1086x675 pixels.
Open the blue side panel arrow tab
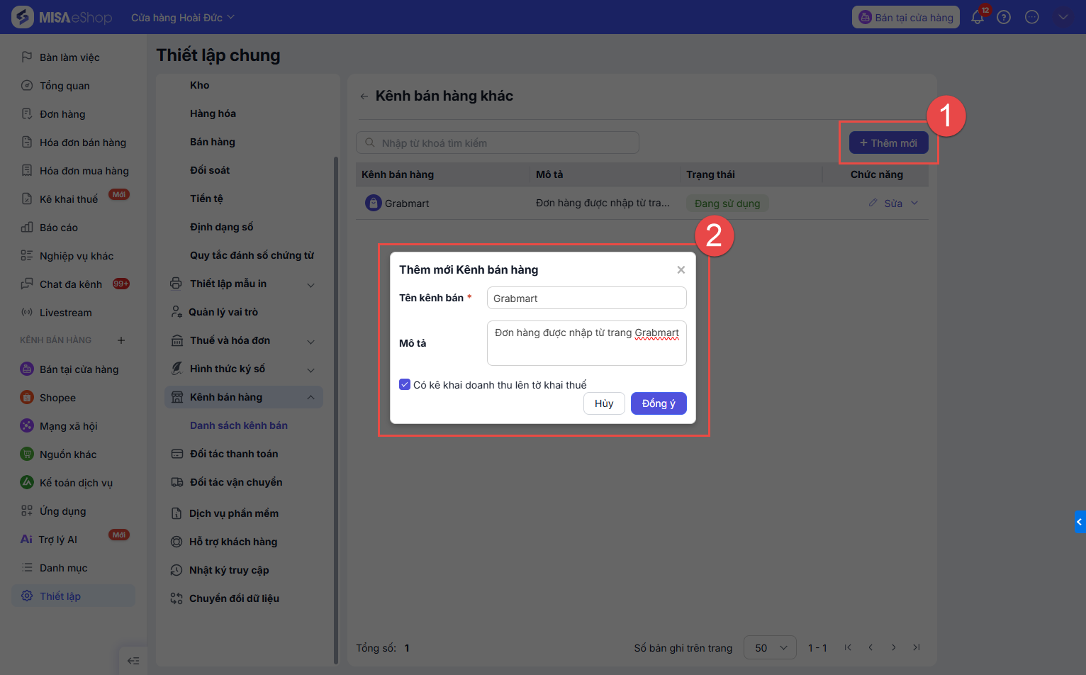tap(1080, 522)
